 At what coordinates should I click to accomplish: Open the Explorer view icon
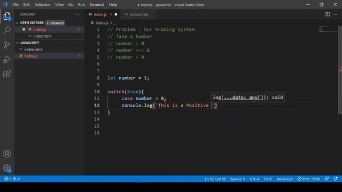pyautogui.click(x=7, y=17)
